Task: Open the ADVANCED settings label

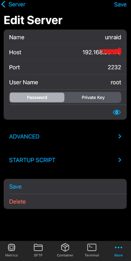Action: click(24, 136)
